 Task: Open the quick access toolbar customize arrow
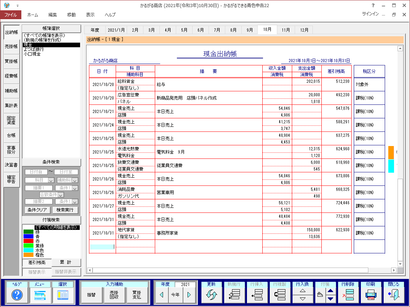tap(17, 5)
